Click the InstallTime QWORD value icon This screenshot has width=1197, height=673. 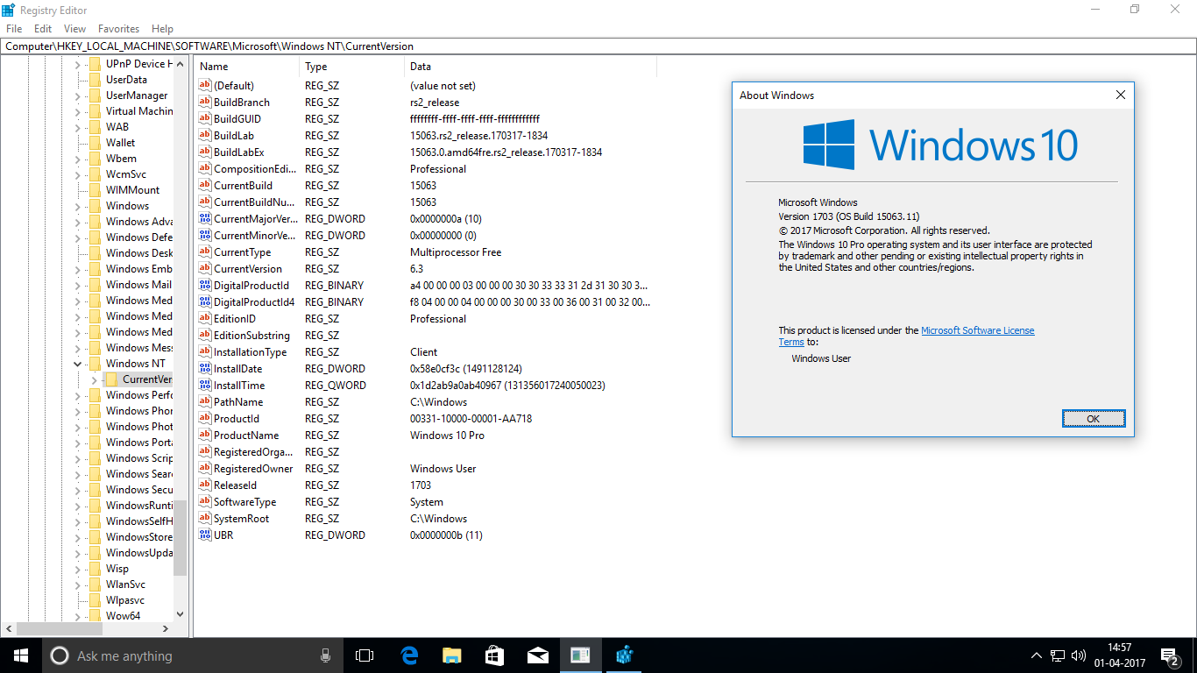pyautogui.click(x=206, y=386)
